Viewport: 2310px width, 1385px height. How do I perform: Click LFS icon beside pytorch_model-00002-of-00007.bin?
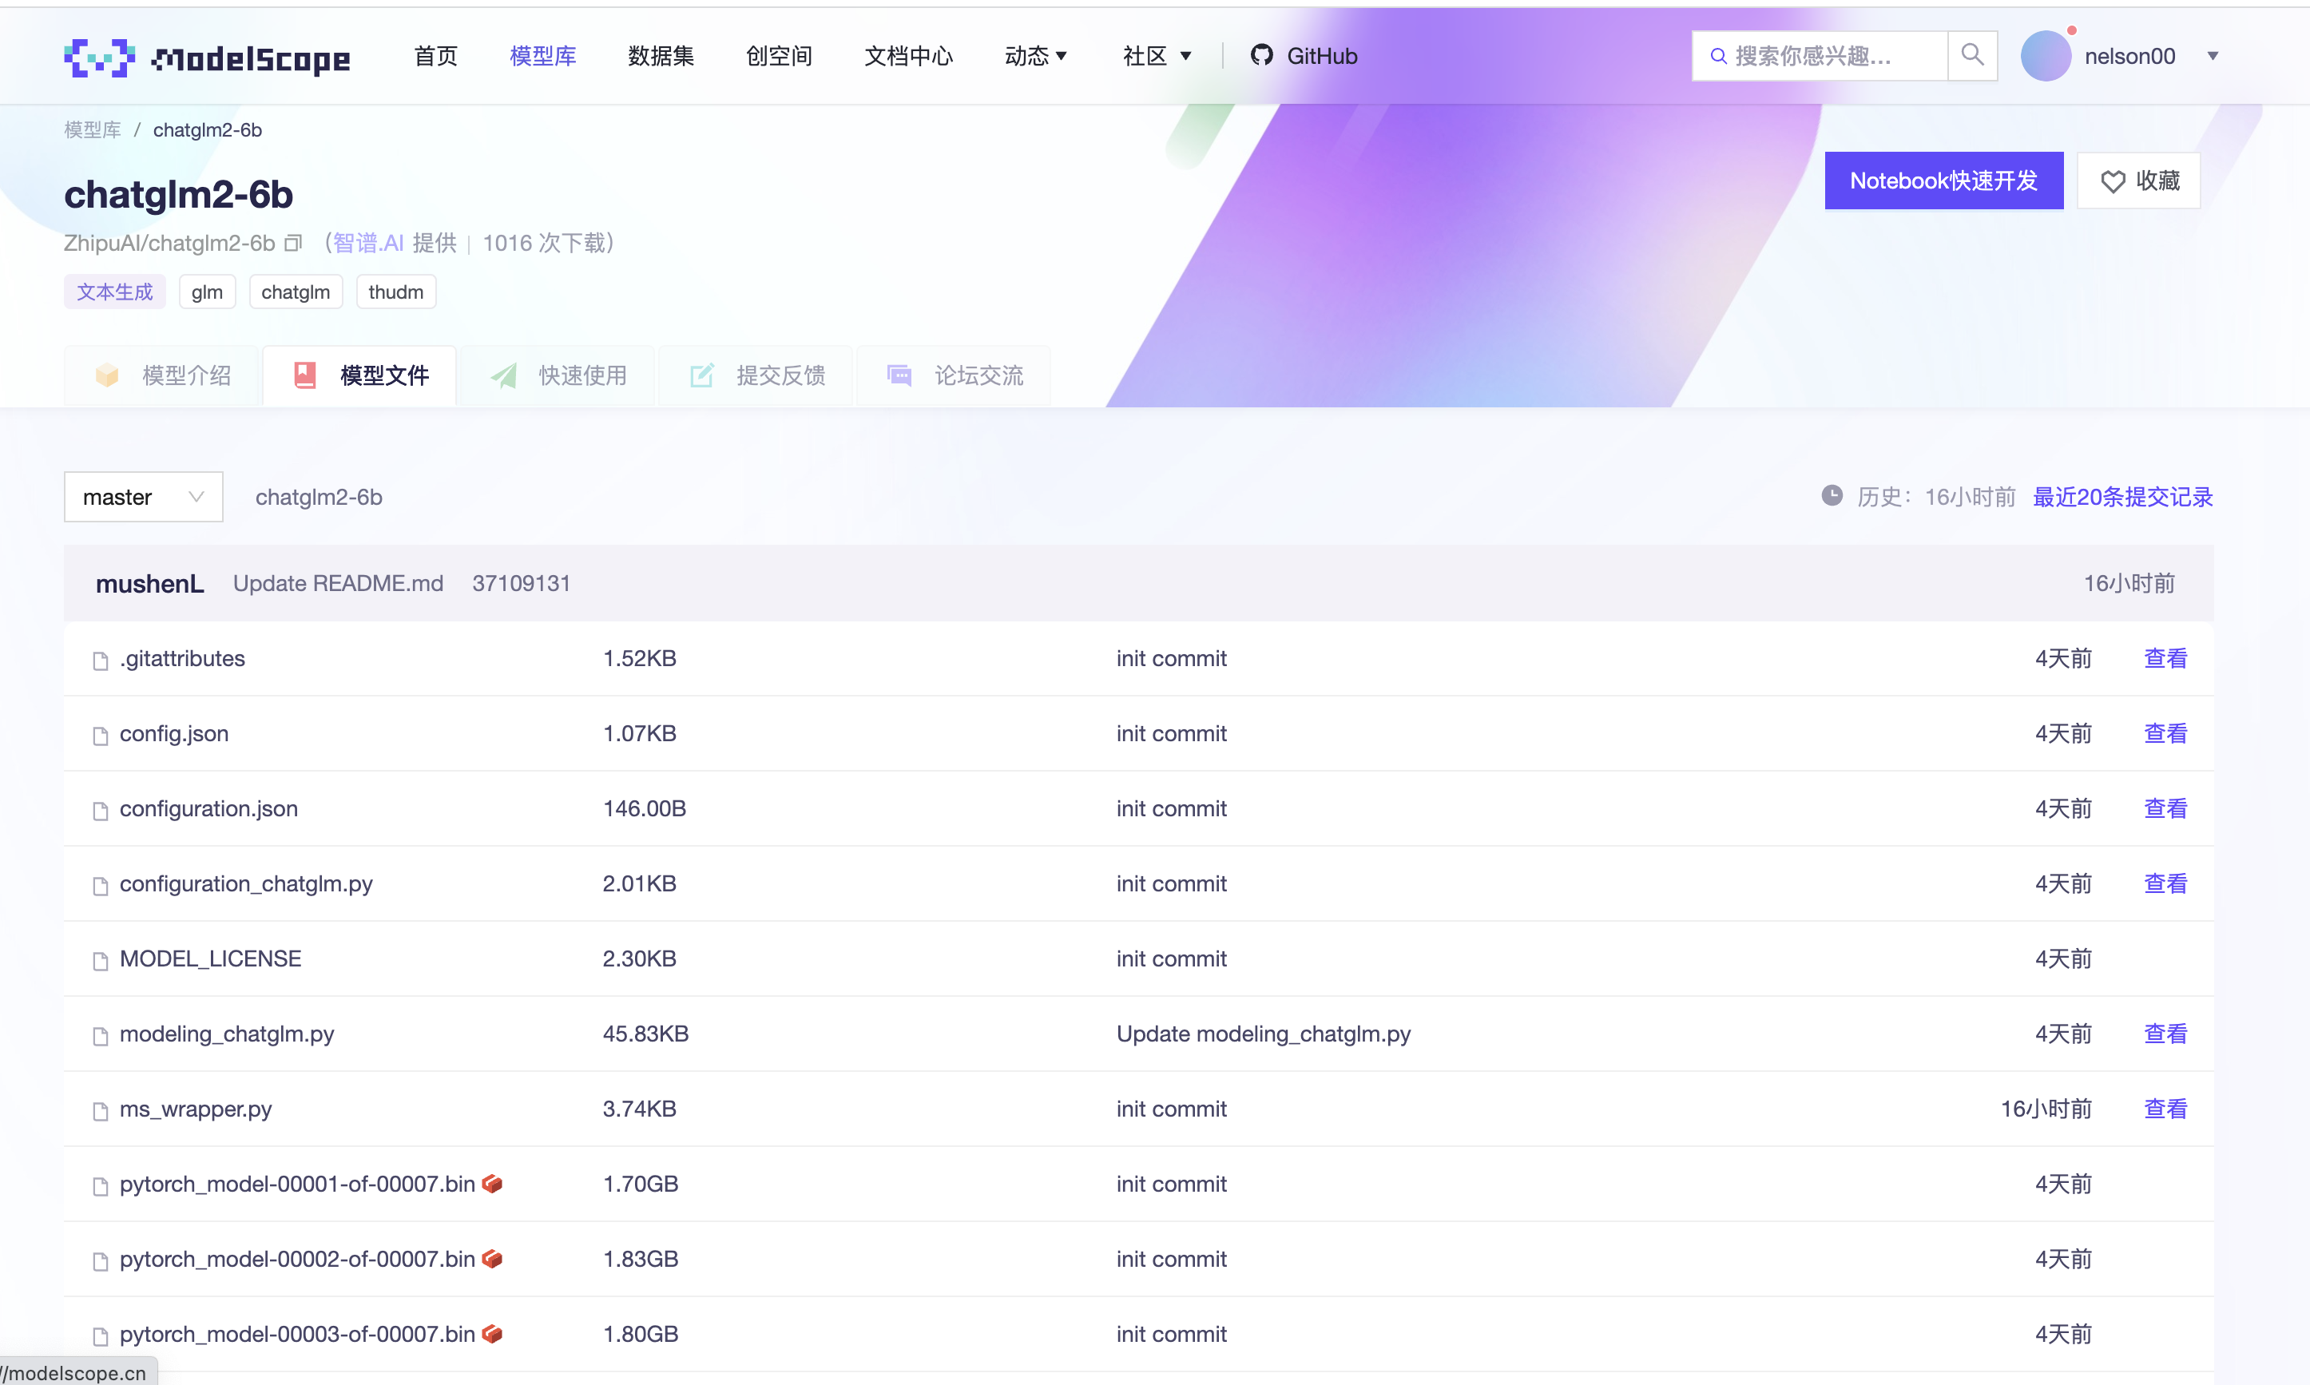[x=492, y=1259]
